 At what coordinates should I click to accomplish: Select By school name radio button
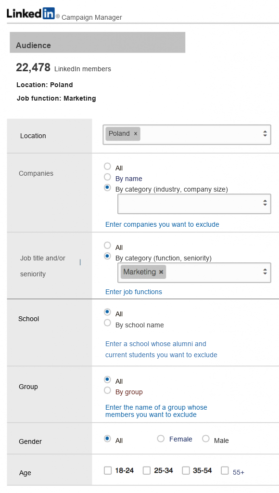point(107,323)
